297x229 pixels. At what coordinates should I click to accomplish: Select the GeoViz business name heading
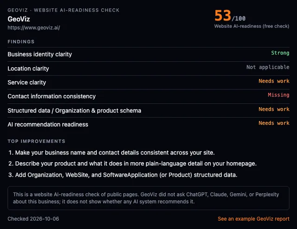coord(19,19)
